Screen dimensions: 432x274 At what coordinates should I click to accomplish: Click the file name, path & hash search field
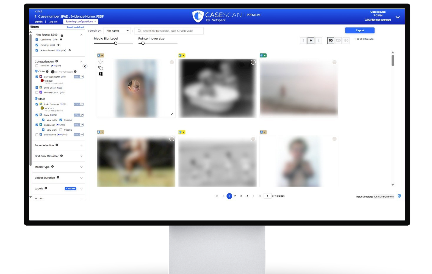pyautogui.click(x=169, y=31)
